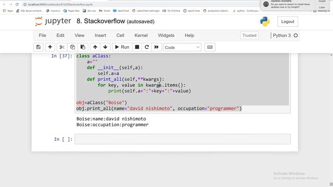Click the Python logo icon
This screenshot has width=333, height=187.
265,21
